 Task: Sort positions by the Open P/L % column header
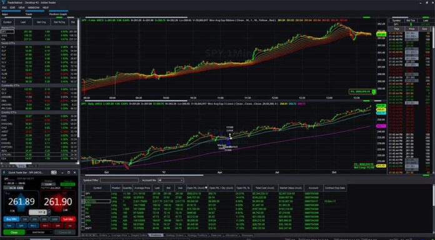point(242,188)
